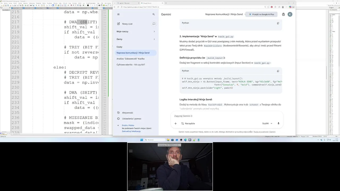Click Twoja prywatność i Gemini link

pyautogui.click(x=264, y=132)
